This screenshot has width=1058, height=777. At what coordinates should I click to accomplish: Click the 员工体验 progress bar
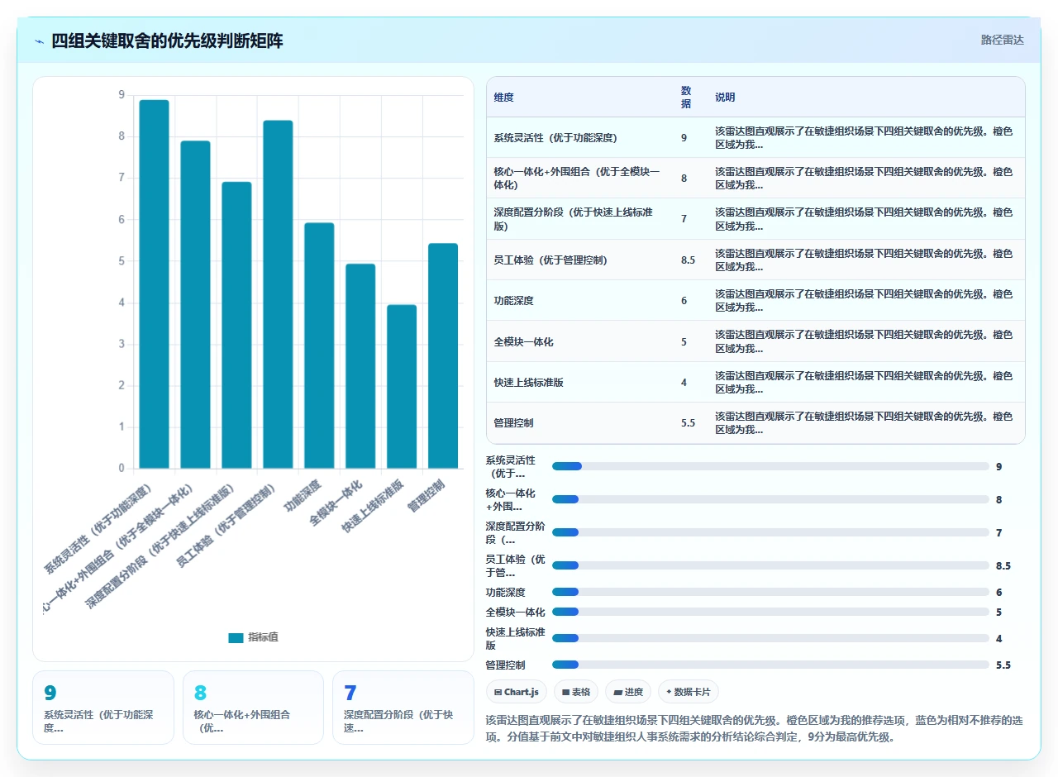[770, 565]
